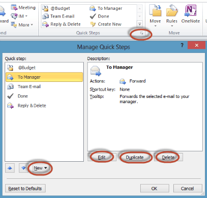Run the To Manager quick step in ribbon
Image resolution: width=207 pixels, height=198 pixels.
106,8
